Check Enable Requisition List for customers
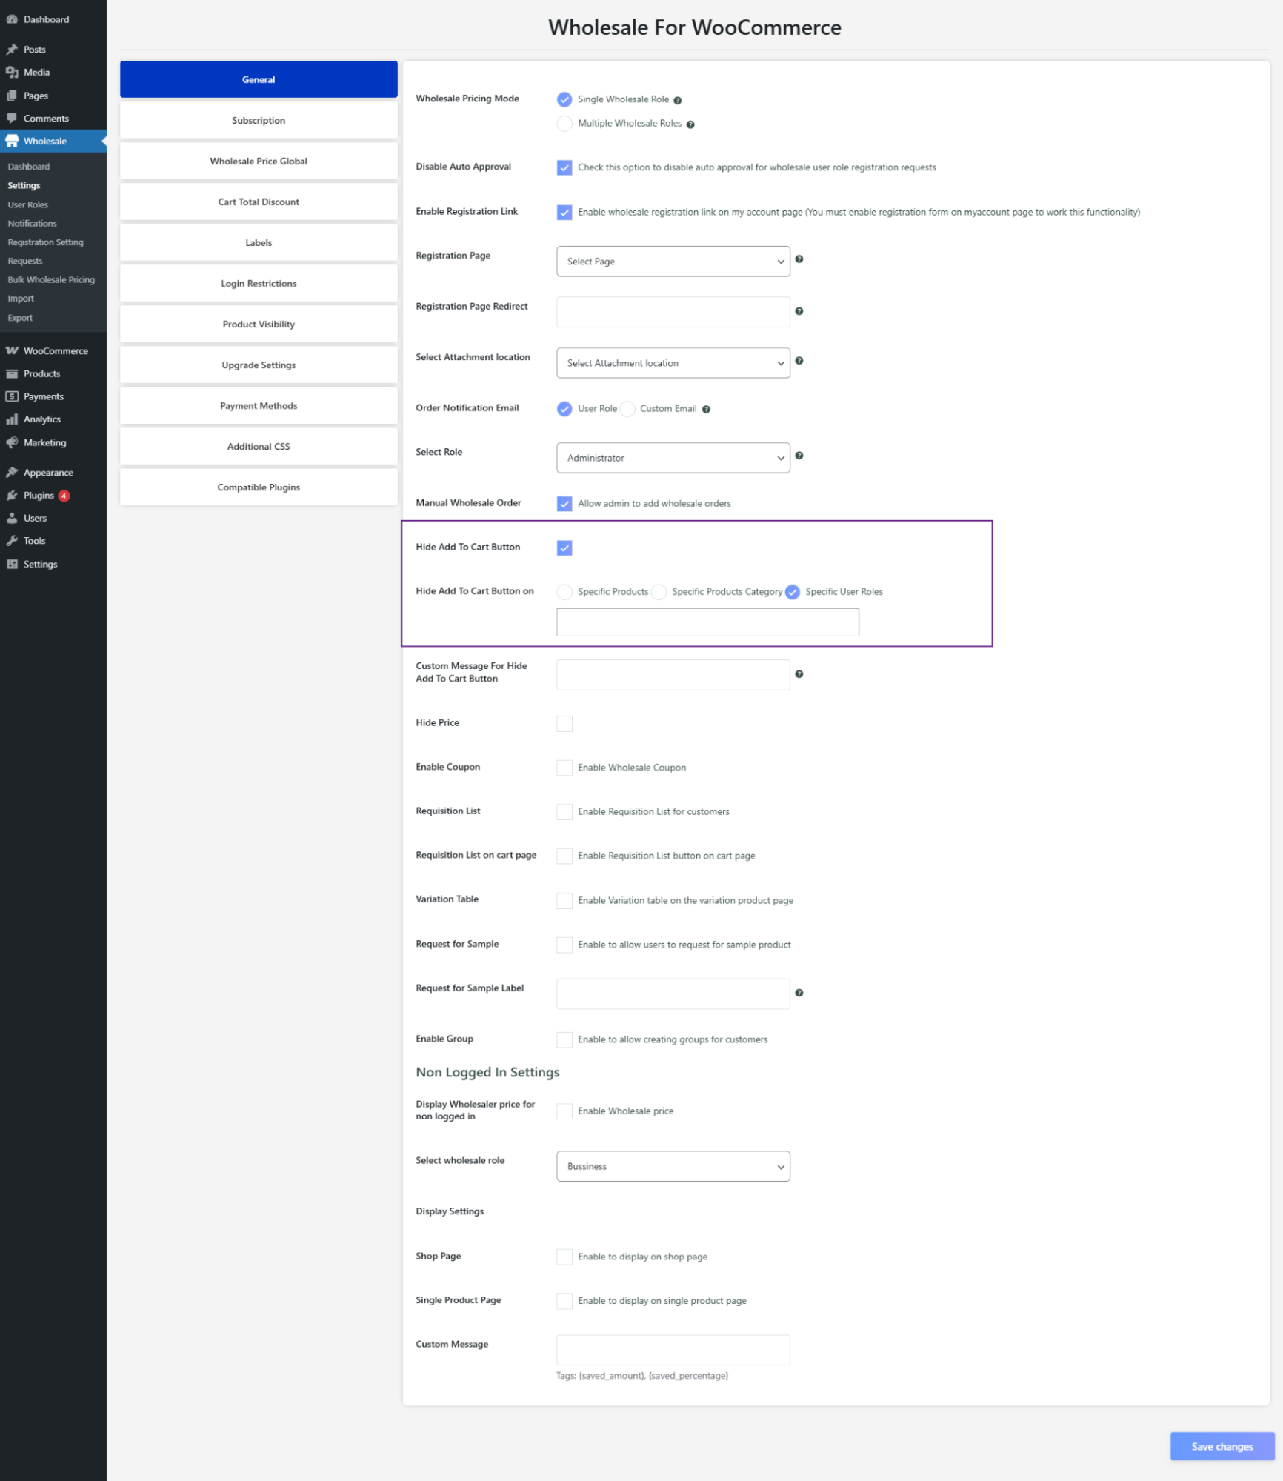 pos(564,812)
